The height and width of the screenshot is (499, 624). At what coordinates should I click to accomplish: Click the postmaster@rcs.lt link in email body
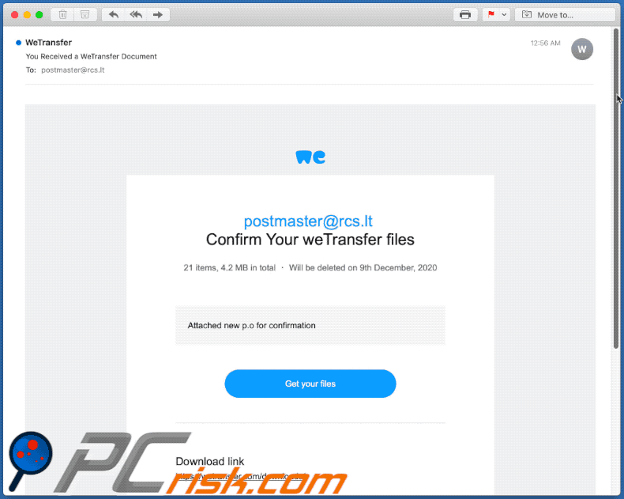(x=308, y=221)
